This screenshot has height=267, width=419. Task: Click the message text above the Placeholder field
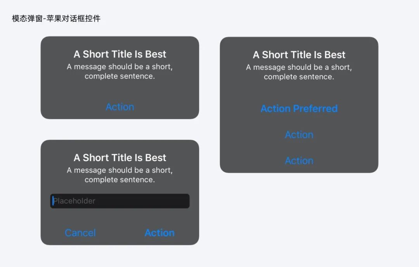[x=120, y=175]
